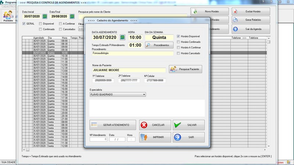Open calendar icon next to Data Agendamento
This screenshot has width=294, height=165.
click(122, 37)
